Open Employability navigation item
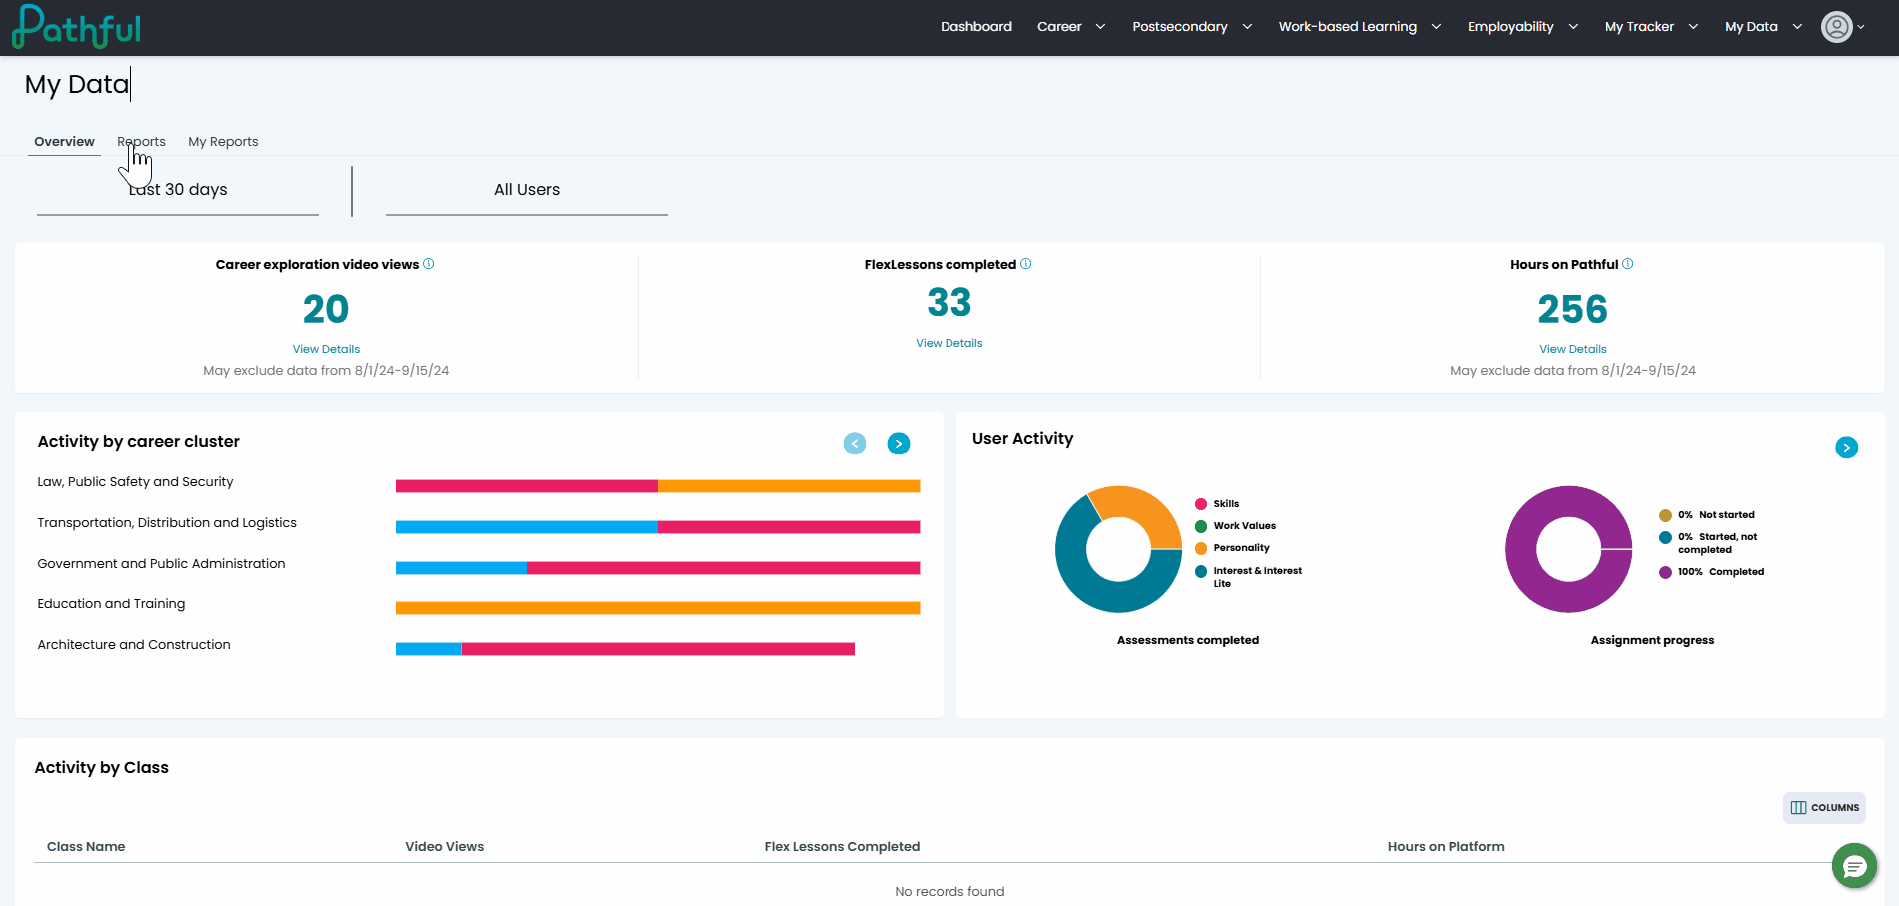 coord(1510,27)
